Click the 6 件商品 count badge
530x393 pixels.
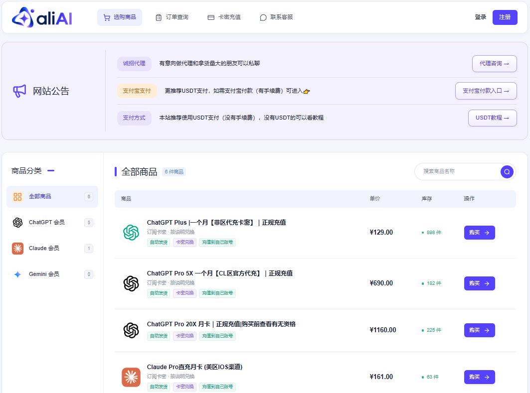click(x=174, y=172)
